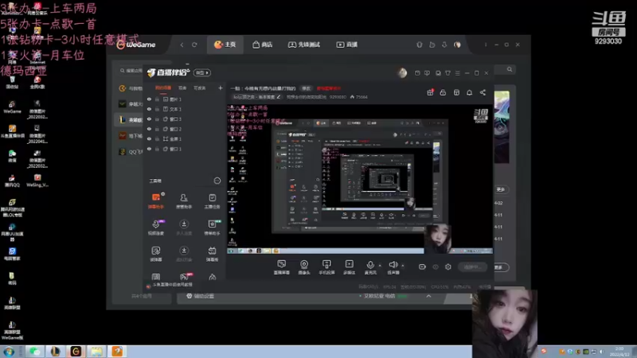The width and height of the screenshot is (637, 358).
Task: Click the add source plus icon
Action: click(x=221, y=88)
